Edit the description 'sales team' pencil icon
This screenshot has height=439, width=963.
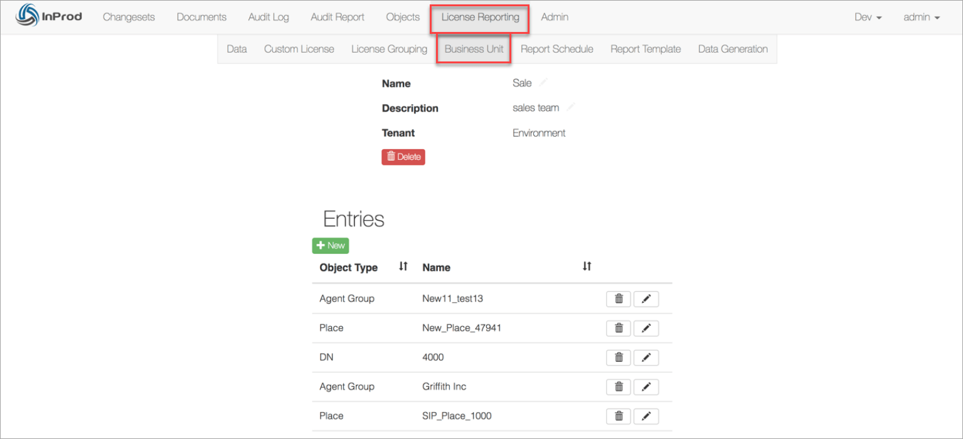[x=571, y=107]
